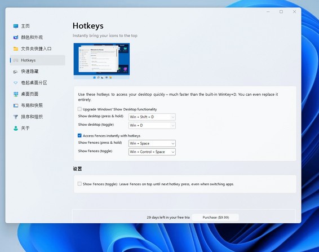Open 排序和组织 settings

coord(32,117)
